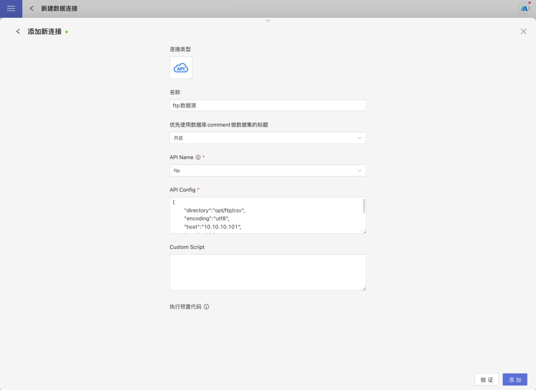
Task: Click the 执行预置代码 info icon
Action: click(x=206, y=307)
